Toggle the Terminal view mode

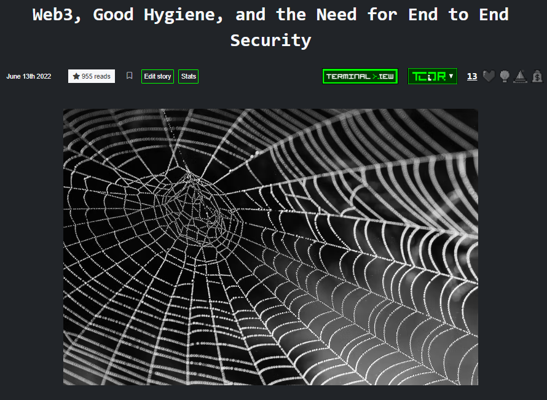click(360, 76)
